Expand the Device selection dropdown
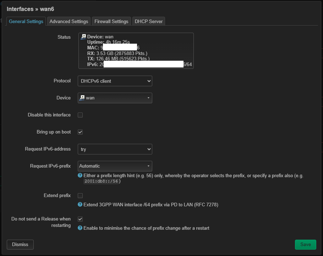 (x=115, y=98)
